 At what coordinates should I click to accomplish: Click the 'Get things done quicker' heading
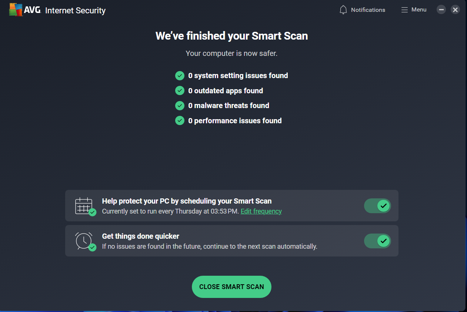[141, 236]
